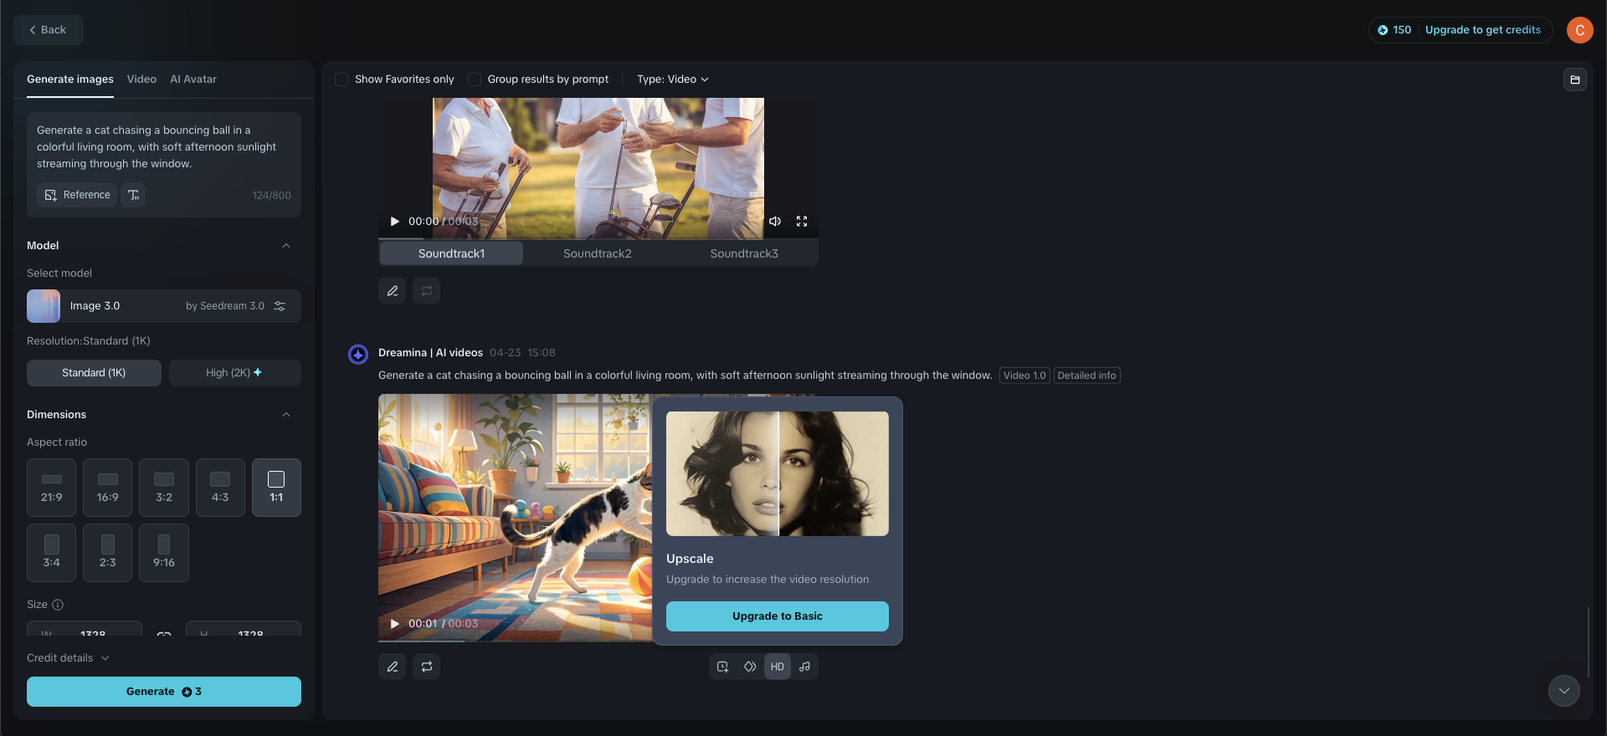This screenshot has height=736, width=1607.
Task: Open the Type: Video filter dropdown
Action: [x=673, y=79]
